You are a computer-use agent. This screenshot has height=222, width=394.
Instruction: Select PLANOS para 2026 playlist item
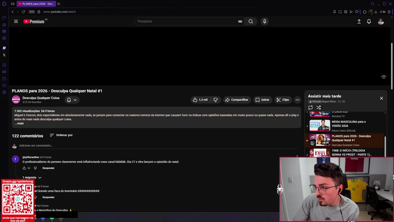345,140
